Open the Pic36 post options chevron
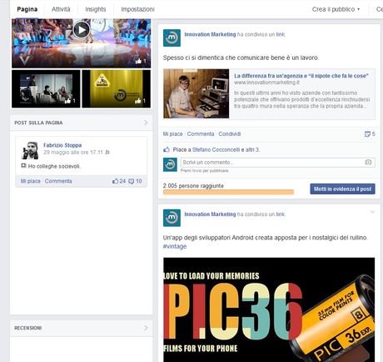 coord(372,212)
